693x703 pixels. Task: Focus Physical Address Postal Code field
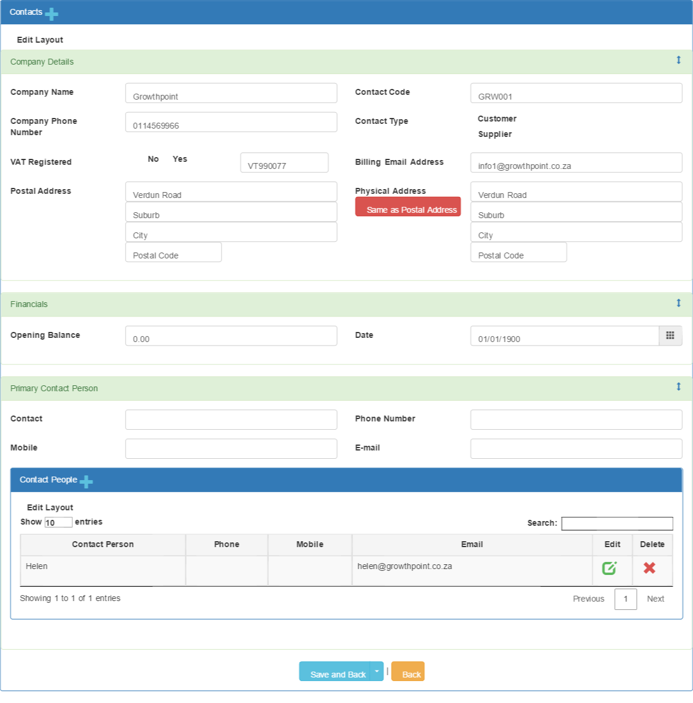coord(518,252)
